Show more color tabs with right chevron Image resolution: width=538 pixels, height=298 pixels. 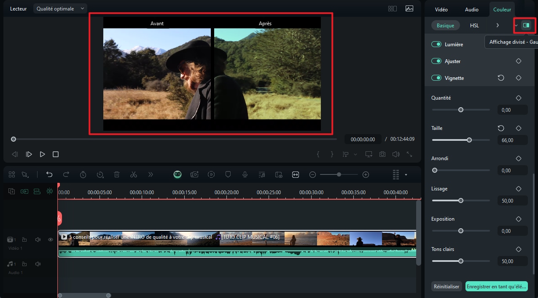pos(498,26)
